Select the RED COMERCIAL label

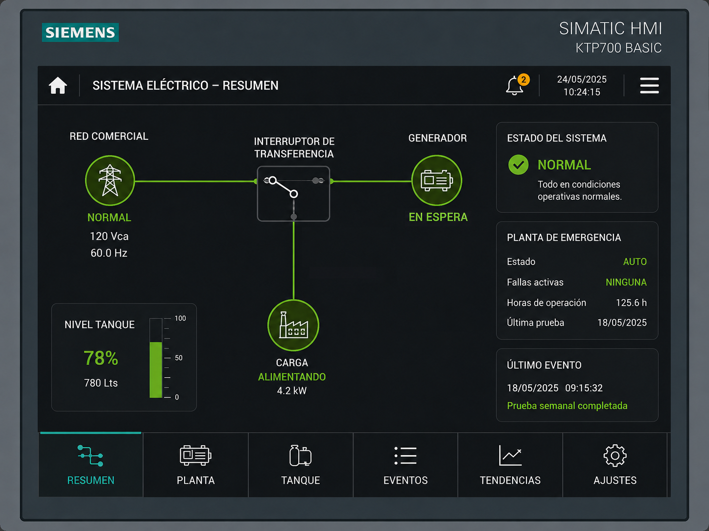pos(109,136)
